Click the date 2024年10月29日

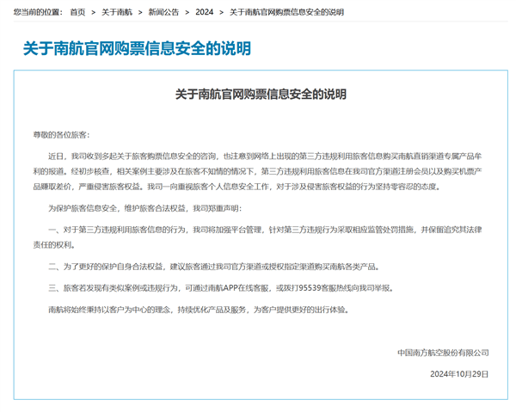coord(459,374)
